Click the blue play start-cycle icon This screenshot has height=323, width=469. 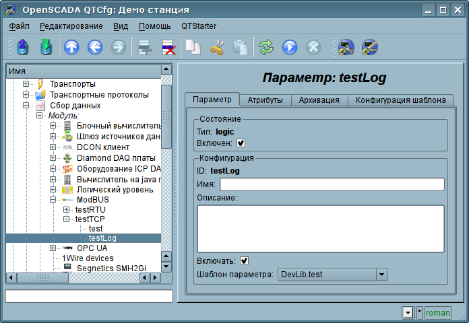pyautogui.click(x=289, y=47)
